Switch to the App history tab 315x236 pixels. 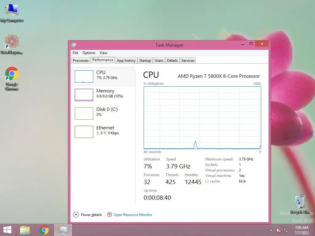[126, 61]
